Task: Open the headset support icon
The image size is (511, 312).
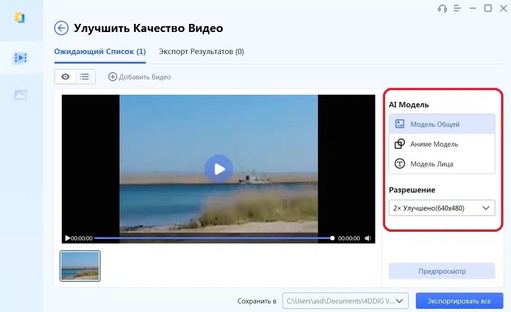Action: click(442, 8)
